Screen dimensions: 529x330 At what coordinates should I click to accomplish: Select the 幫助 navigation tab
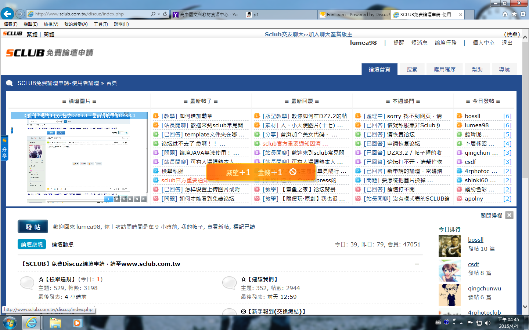pos(477,69)
